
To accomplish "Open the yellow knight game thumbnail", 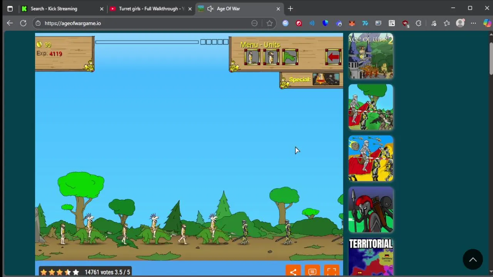I will click(371, 159).
